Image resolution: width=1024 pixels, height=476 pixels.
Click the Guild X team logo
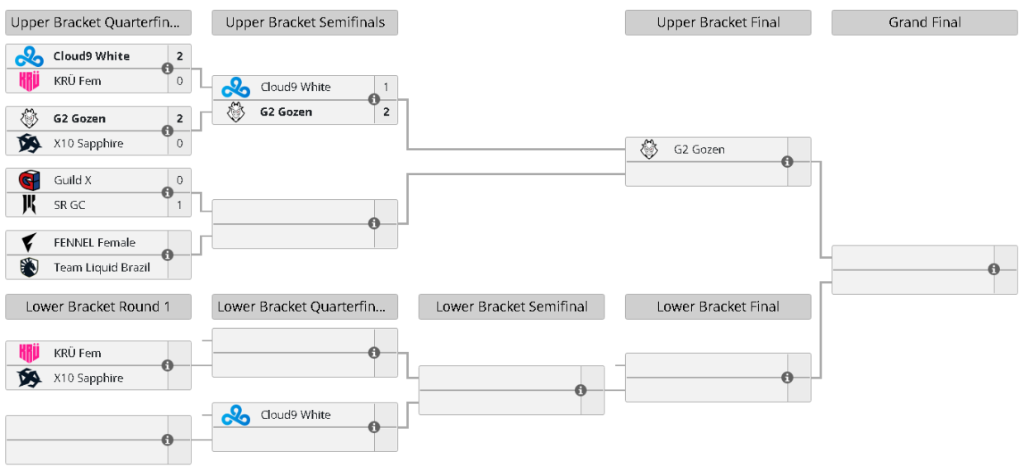click(x=30, y=180)
